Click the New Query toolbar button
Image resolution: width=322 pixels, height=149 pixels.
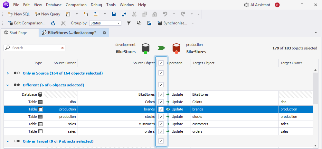(x=48, y=14)
